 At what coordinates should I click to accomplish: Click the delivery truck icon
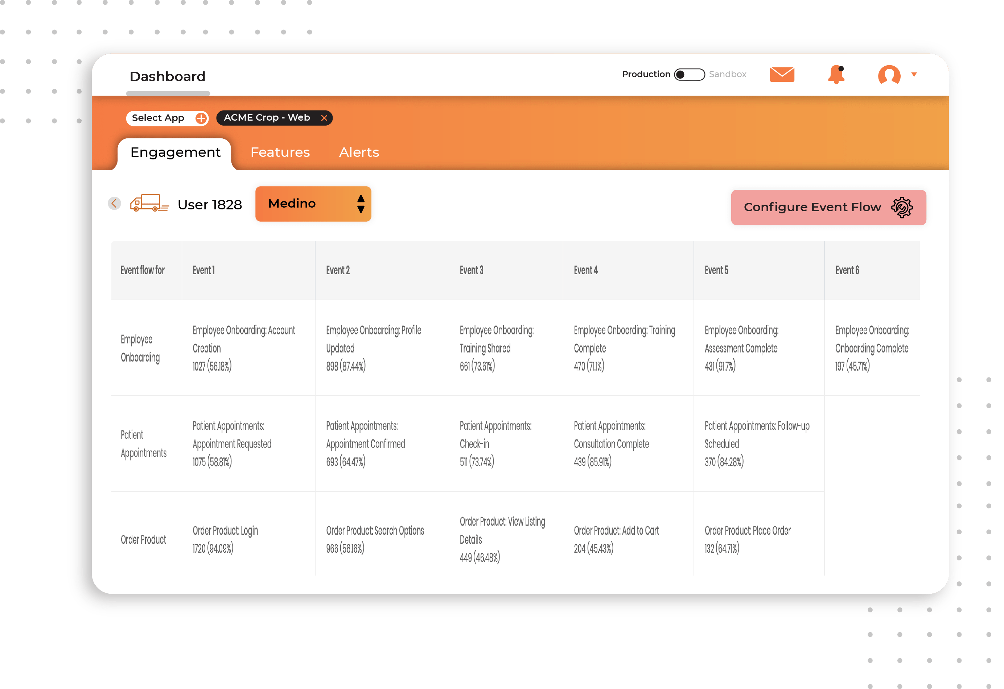(149, 202)
